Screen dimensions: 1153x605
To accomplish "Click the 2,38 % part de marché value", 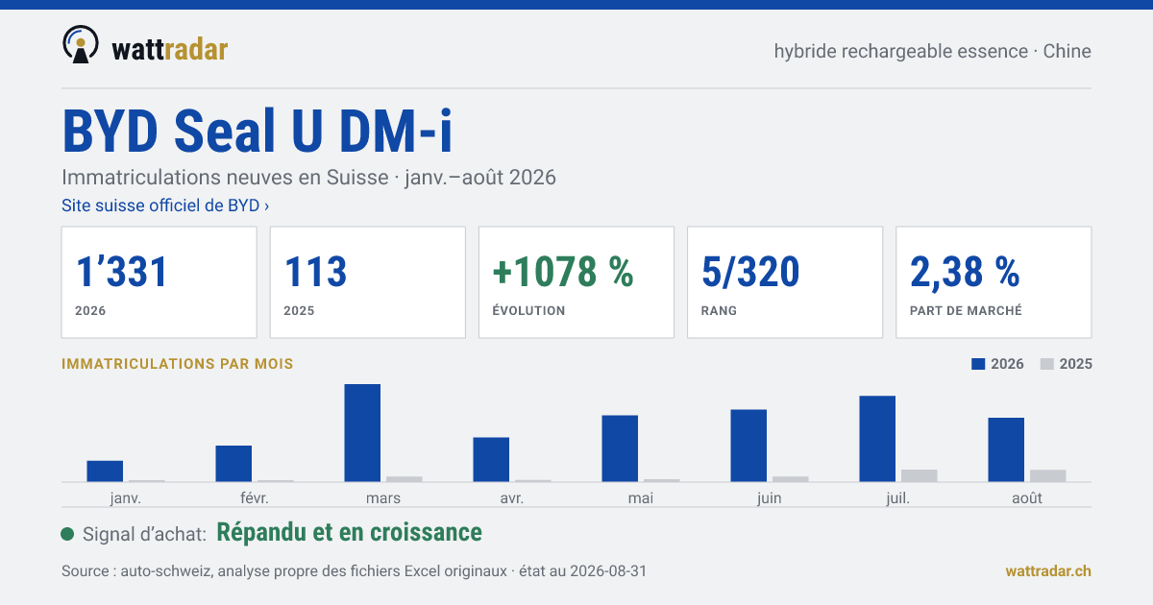I will click(x=965, y=273).
